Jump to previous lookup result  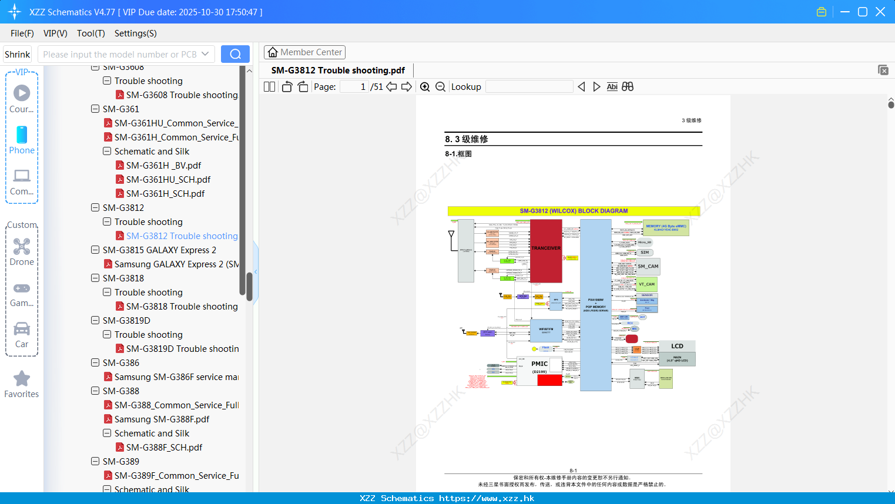pyautogui.click(x=581, y=87)
